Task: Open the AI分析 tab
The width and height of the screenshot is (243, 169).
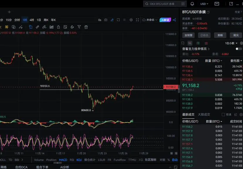Action: (64, 167)
